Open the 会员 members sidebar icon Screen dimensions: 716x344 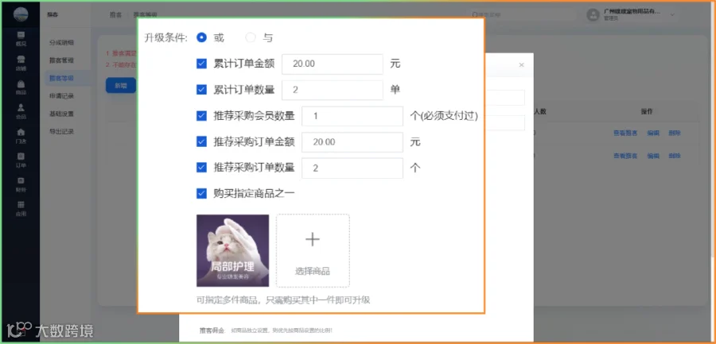point(21,111)
